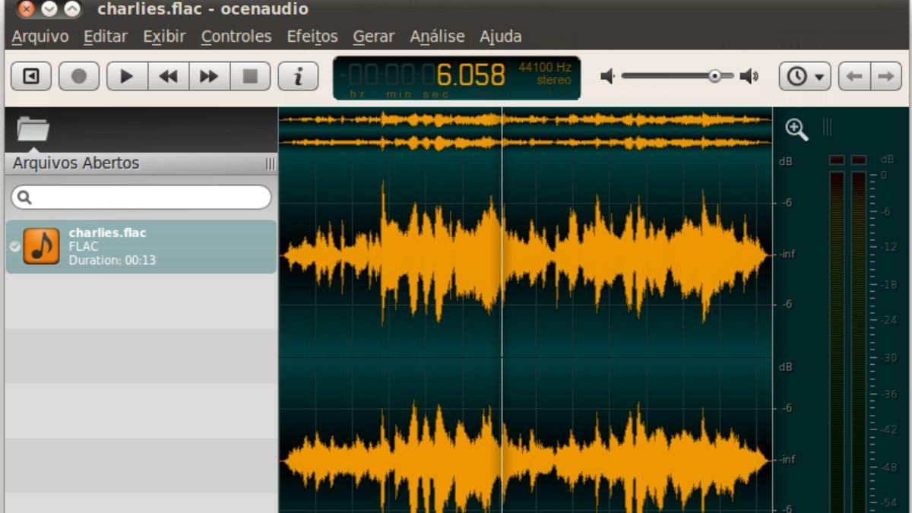
Task: Click the skip-to-start playback icon
Action: pyautogui.click(x=30, y=76)
